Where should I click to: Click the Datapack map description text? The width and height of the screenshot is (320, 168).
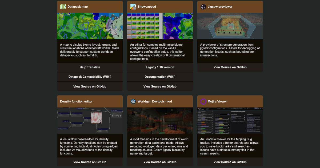tap(90, 50)
